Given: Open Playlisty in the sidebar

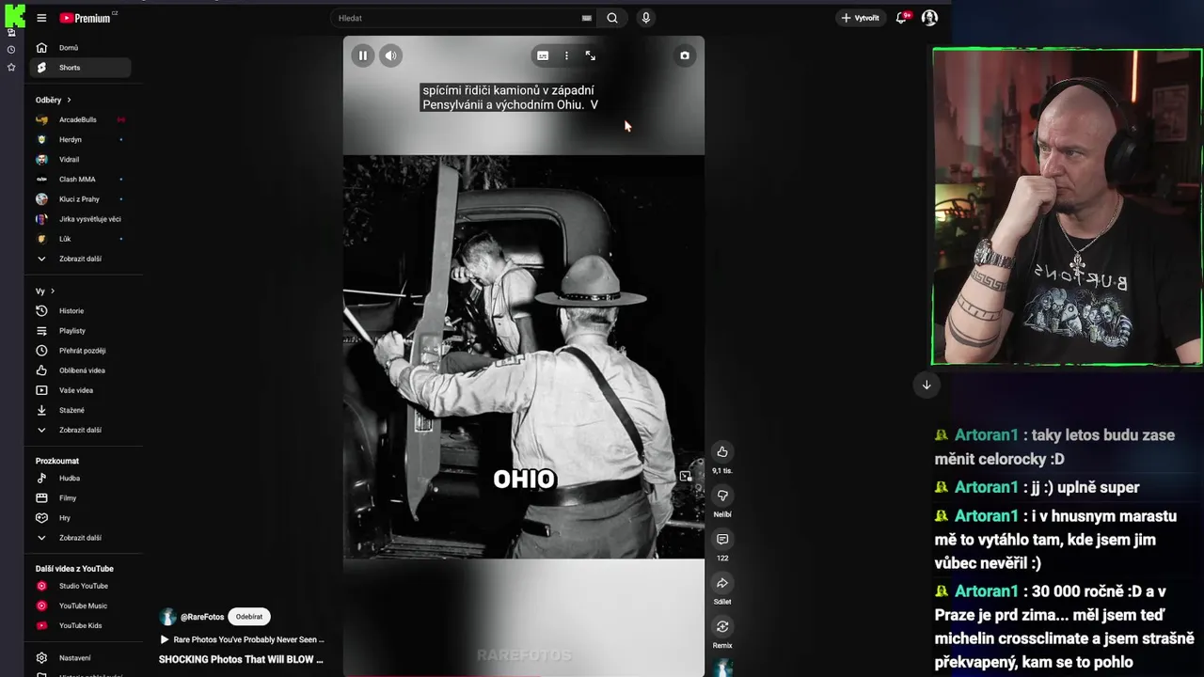Looking at the screenshot, I should (80, 331).
